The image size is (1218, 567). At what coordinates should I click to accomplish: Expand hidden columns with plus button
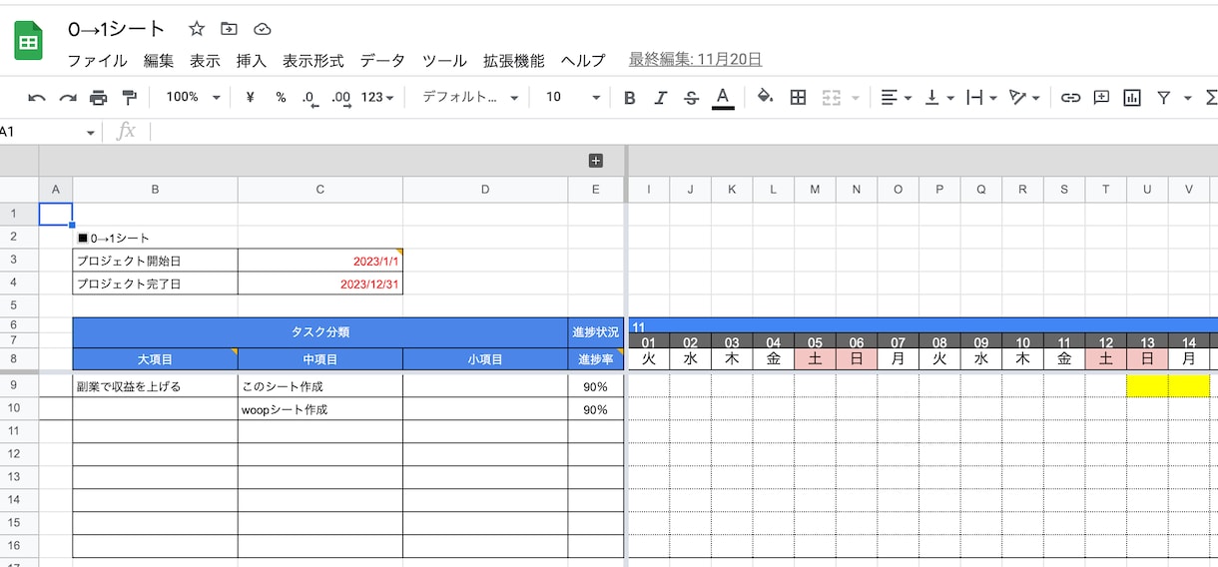[x=596, y=161]
